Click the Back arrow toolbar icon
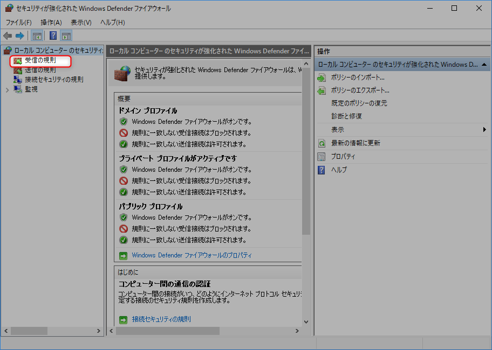Viewport: 492px width, 350px height. coord(8,36)
